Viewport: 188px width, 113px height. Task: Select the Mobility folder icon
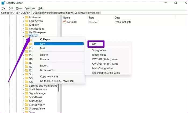click(x=27, y=25)
